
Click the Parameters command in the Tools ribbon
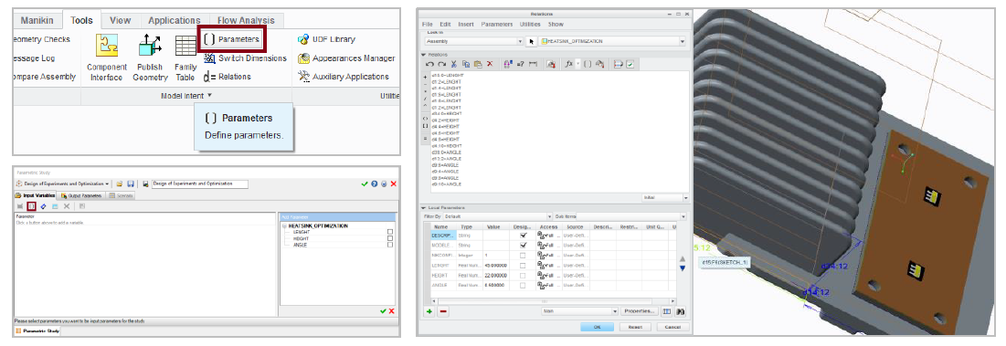231,39
